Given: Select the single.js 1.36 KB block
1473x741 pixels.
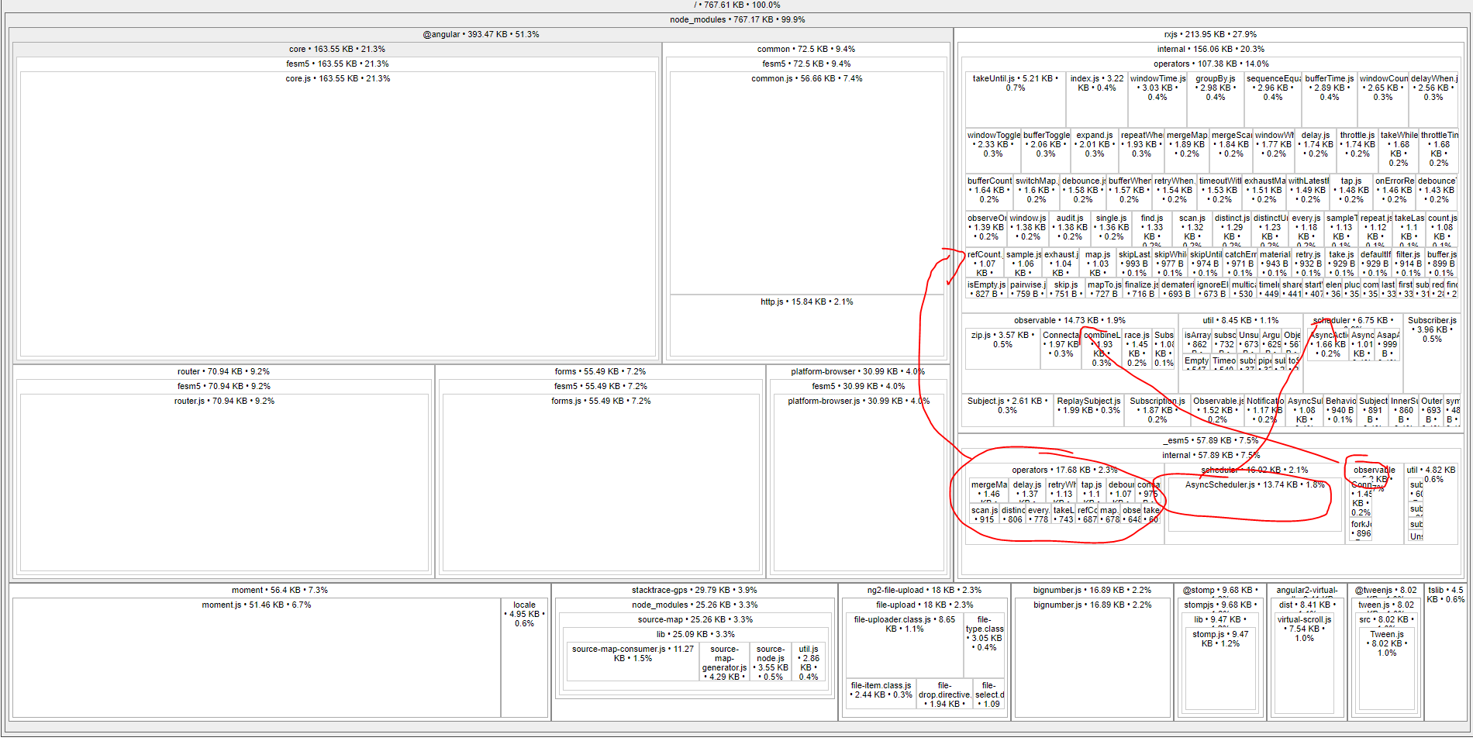Looking at the screenshot, I should (x=1112, y=229).
